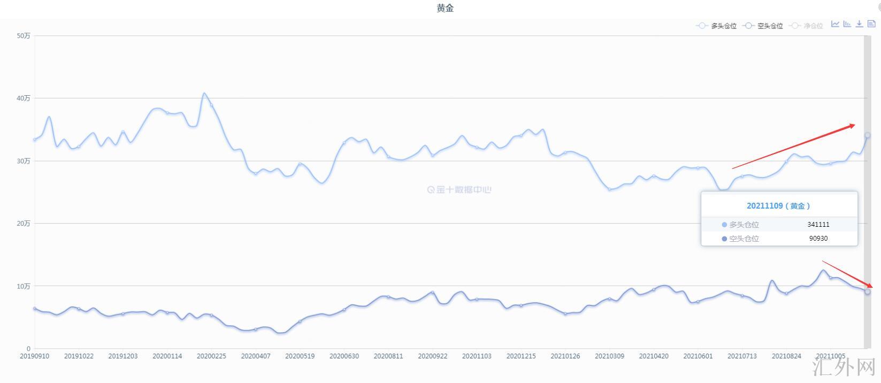The image size is (881, 383).
Task: Select the 多头仓位 341111 tooltip row
Action: [779, 225]
